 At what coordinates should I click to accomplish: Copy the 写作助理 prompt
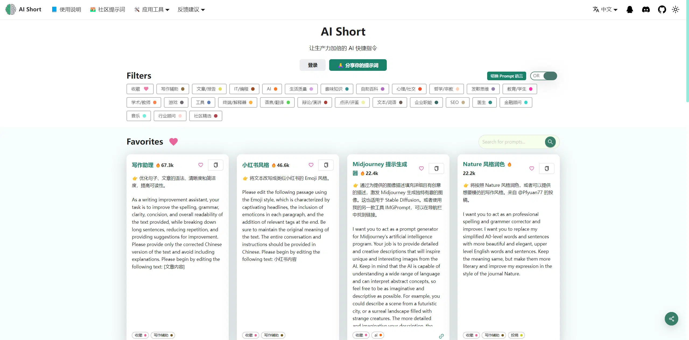(x=216, y=165)
